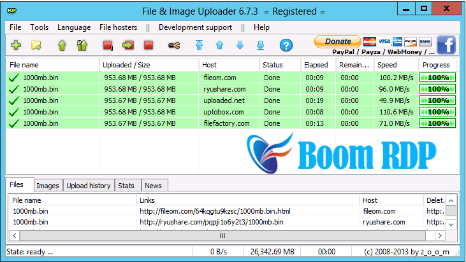Image resolution: width=466 pixels, height=262 pixels.
Task: Switch to the Upload history tab
Action: 88,186
